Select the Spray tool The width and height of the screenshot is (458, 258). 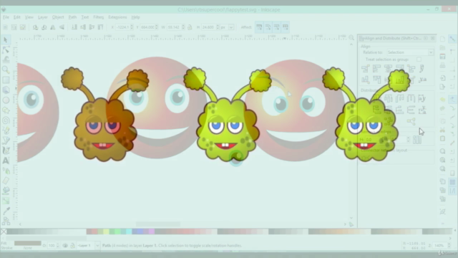click(x=6, y=171)
